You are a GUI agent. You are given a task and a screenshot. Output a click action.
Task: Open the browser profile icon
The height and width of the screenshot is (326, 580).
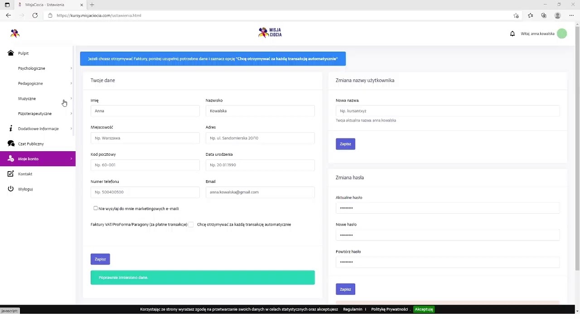(558, 15)
